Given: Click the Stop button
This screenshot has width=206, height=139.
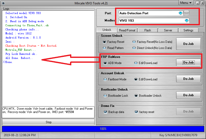Looking at the screenshot, I should pyautogui.click(x=48, y=122).
